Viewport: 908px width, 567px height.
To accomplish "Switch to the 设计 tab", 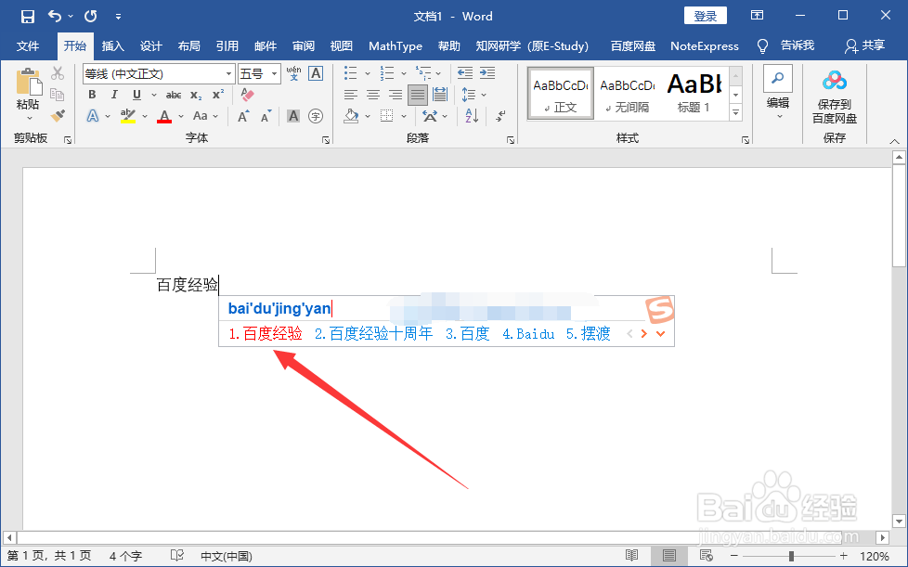I will click(151, 45).
